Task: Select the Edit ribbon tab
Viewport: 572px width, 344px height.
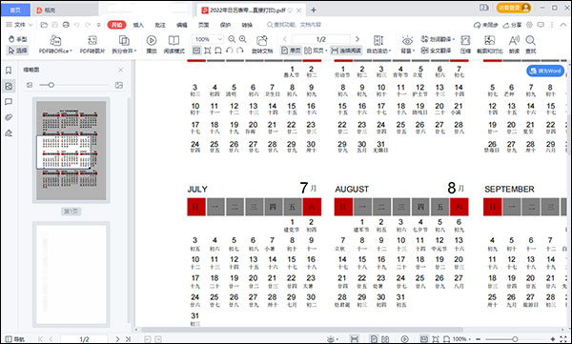Action: coord(182,25)
